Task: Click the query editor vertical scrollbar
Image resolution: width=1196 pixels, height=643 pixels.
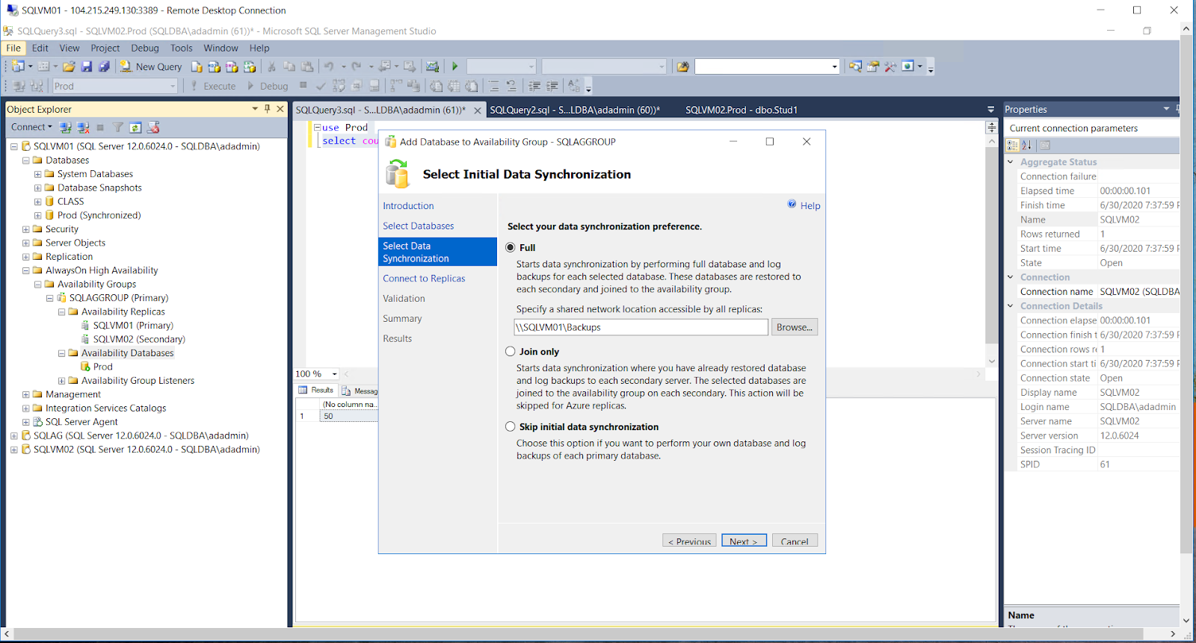Action: point(992,250)
